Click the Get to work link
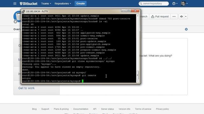This screenshot has height=114, width=204. [x=26, y=88]
